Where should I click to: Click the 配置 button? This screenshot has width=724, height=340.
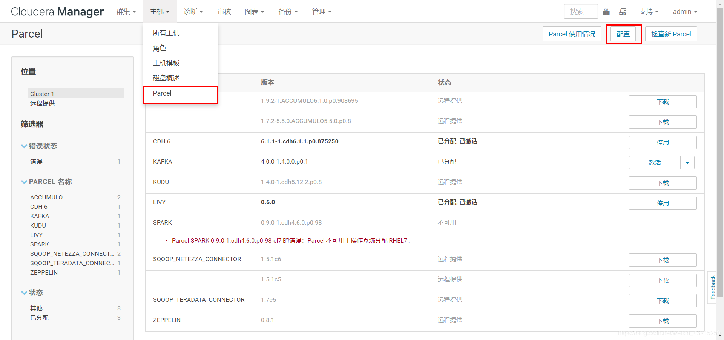click(623, 34)
